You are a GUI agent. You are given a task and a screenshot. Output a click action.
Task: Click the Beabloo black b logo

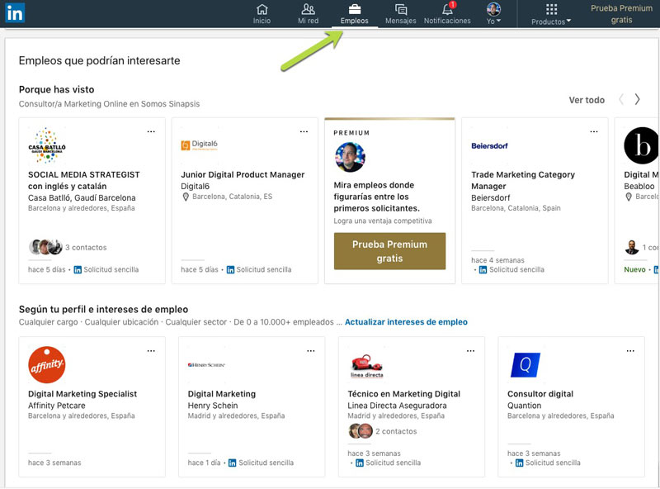click(x=642, y=145)
